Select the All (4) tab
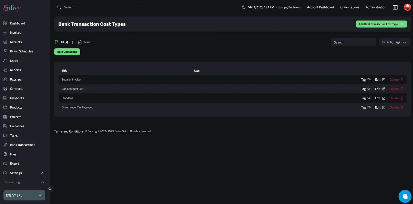The image size is (413, 204). [62, 42]
